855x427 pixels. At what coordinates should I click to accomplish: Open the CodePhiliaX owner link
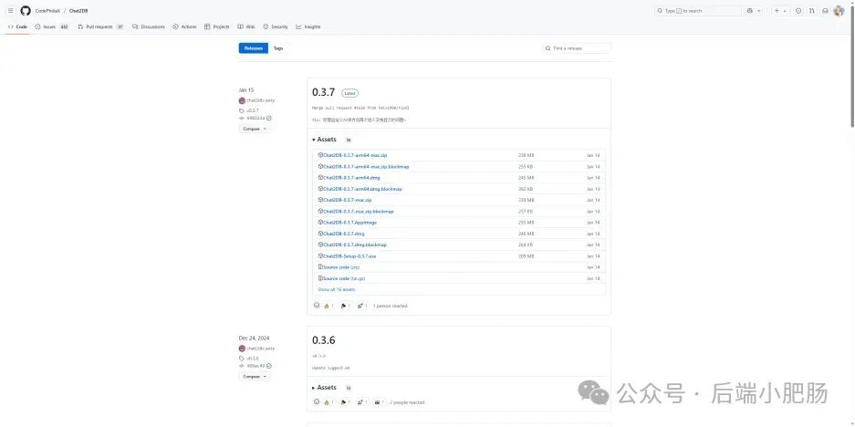pos(48,11)
